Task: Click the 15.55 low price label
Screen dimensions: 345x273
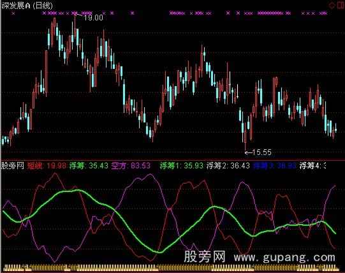Action: [262, 152]
